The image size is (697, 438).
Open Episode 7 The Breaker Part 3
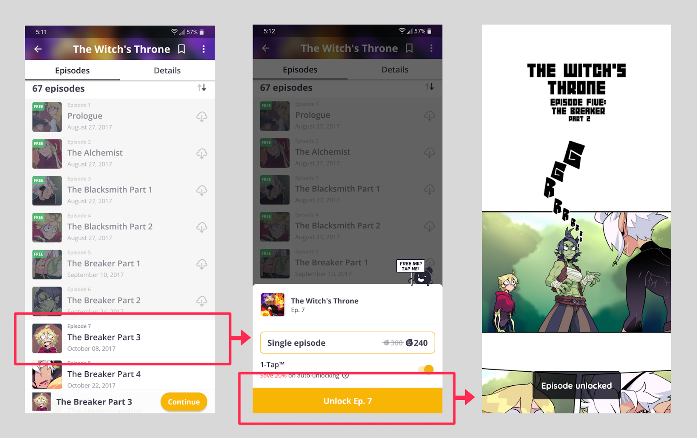pos(120,338)
